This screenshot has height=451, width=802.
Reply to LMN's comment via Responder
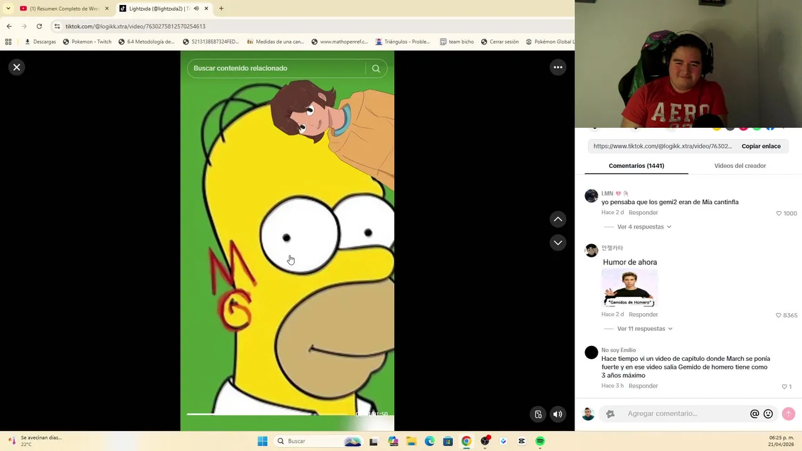(643, 212)
